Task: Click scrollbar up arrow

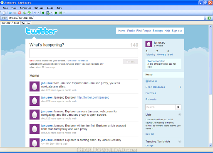Action: (211, 27)
